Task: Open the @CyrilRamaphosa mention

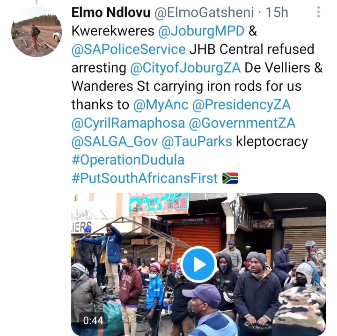Action: pyautogui.click(x=128, y=124)
